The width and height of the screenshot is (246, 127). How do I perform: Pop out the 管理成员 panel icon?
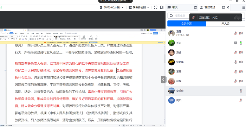pyautogui.click(x=224, y=7)
